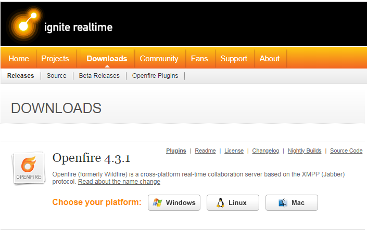Screen dimensions: 367x232
Task: Go to Projects in navigation bar
Action: pos(55,59)
